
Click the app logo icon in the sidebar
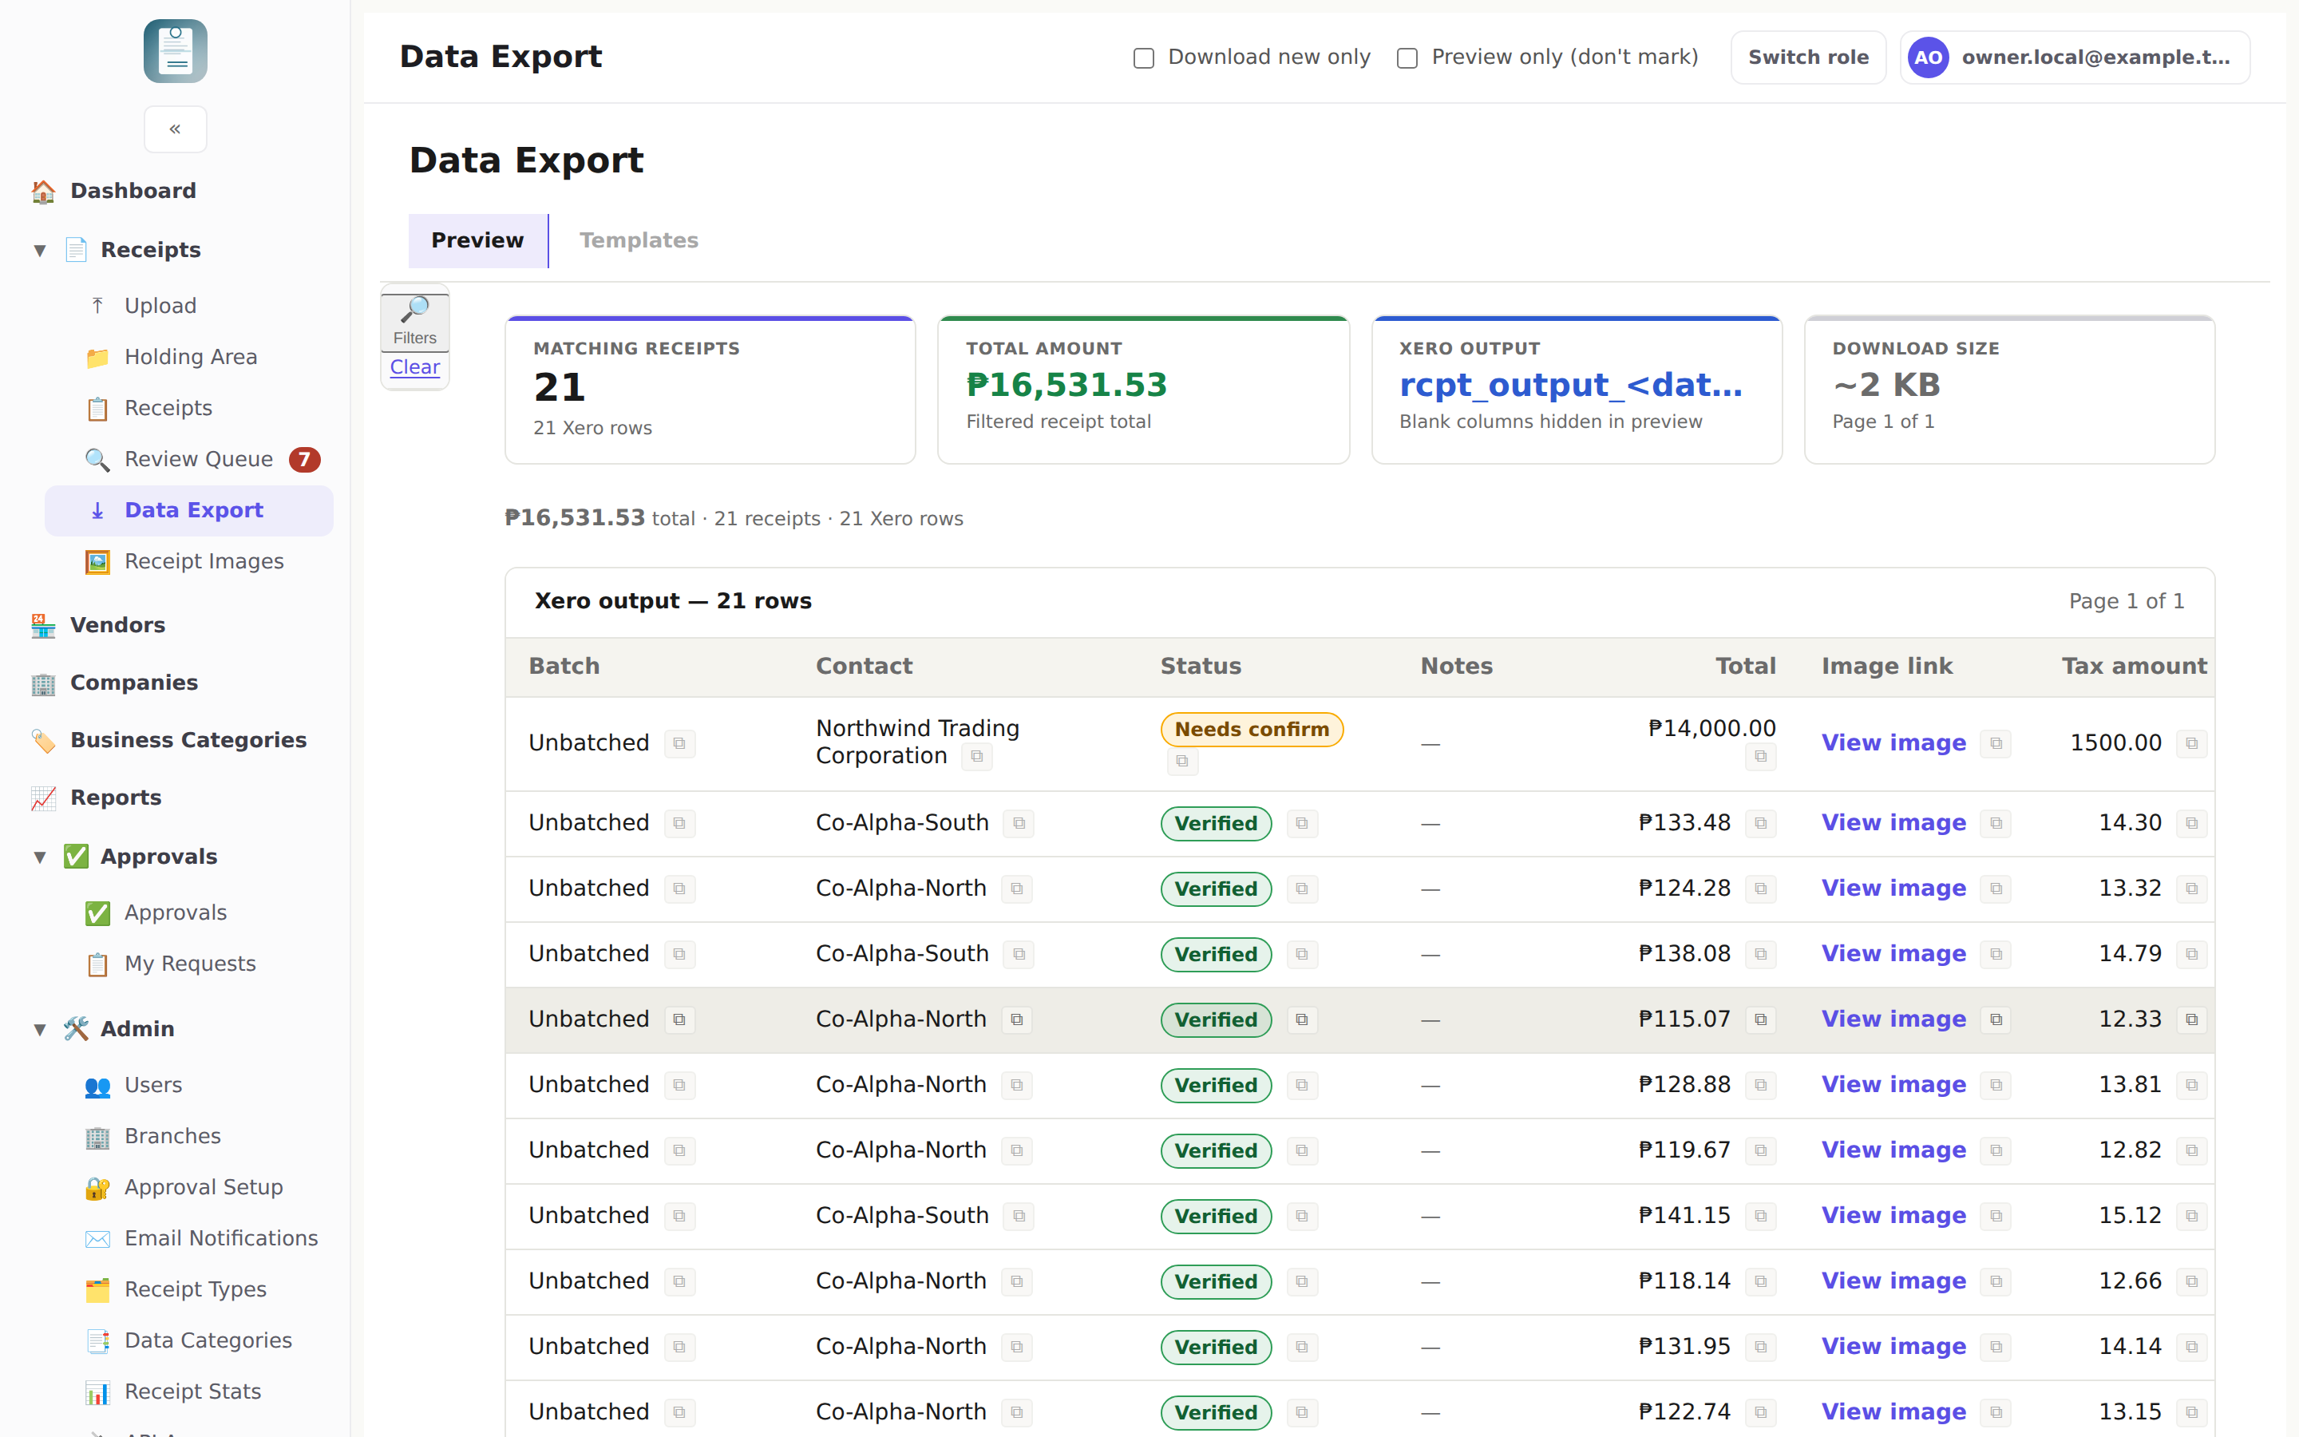tap(175, 51)
